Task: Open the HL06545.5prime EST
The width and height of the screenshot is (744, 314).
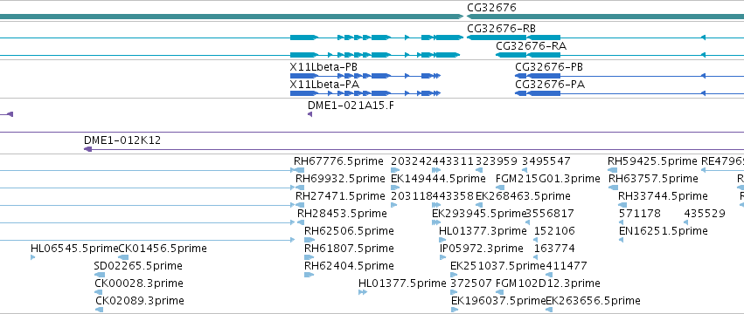Action: (74, 249)
